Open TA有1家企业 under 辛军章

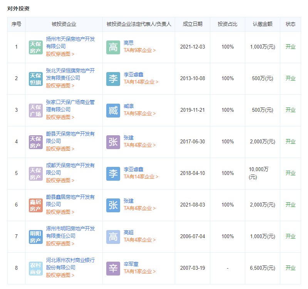(x=140, y=272)
